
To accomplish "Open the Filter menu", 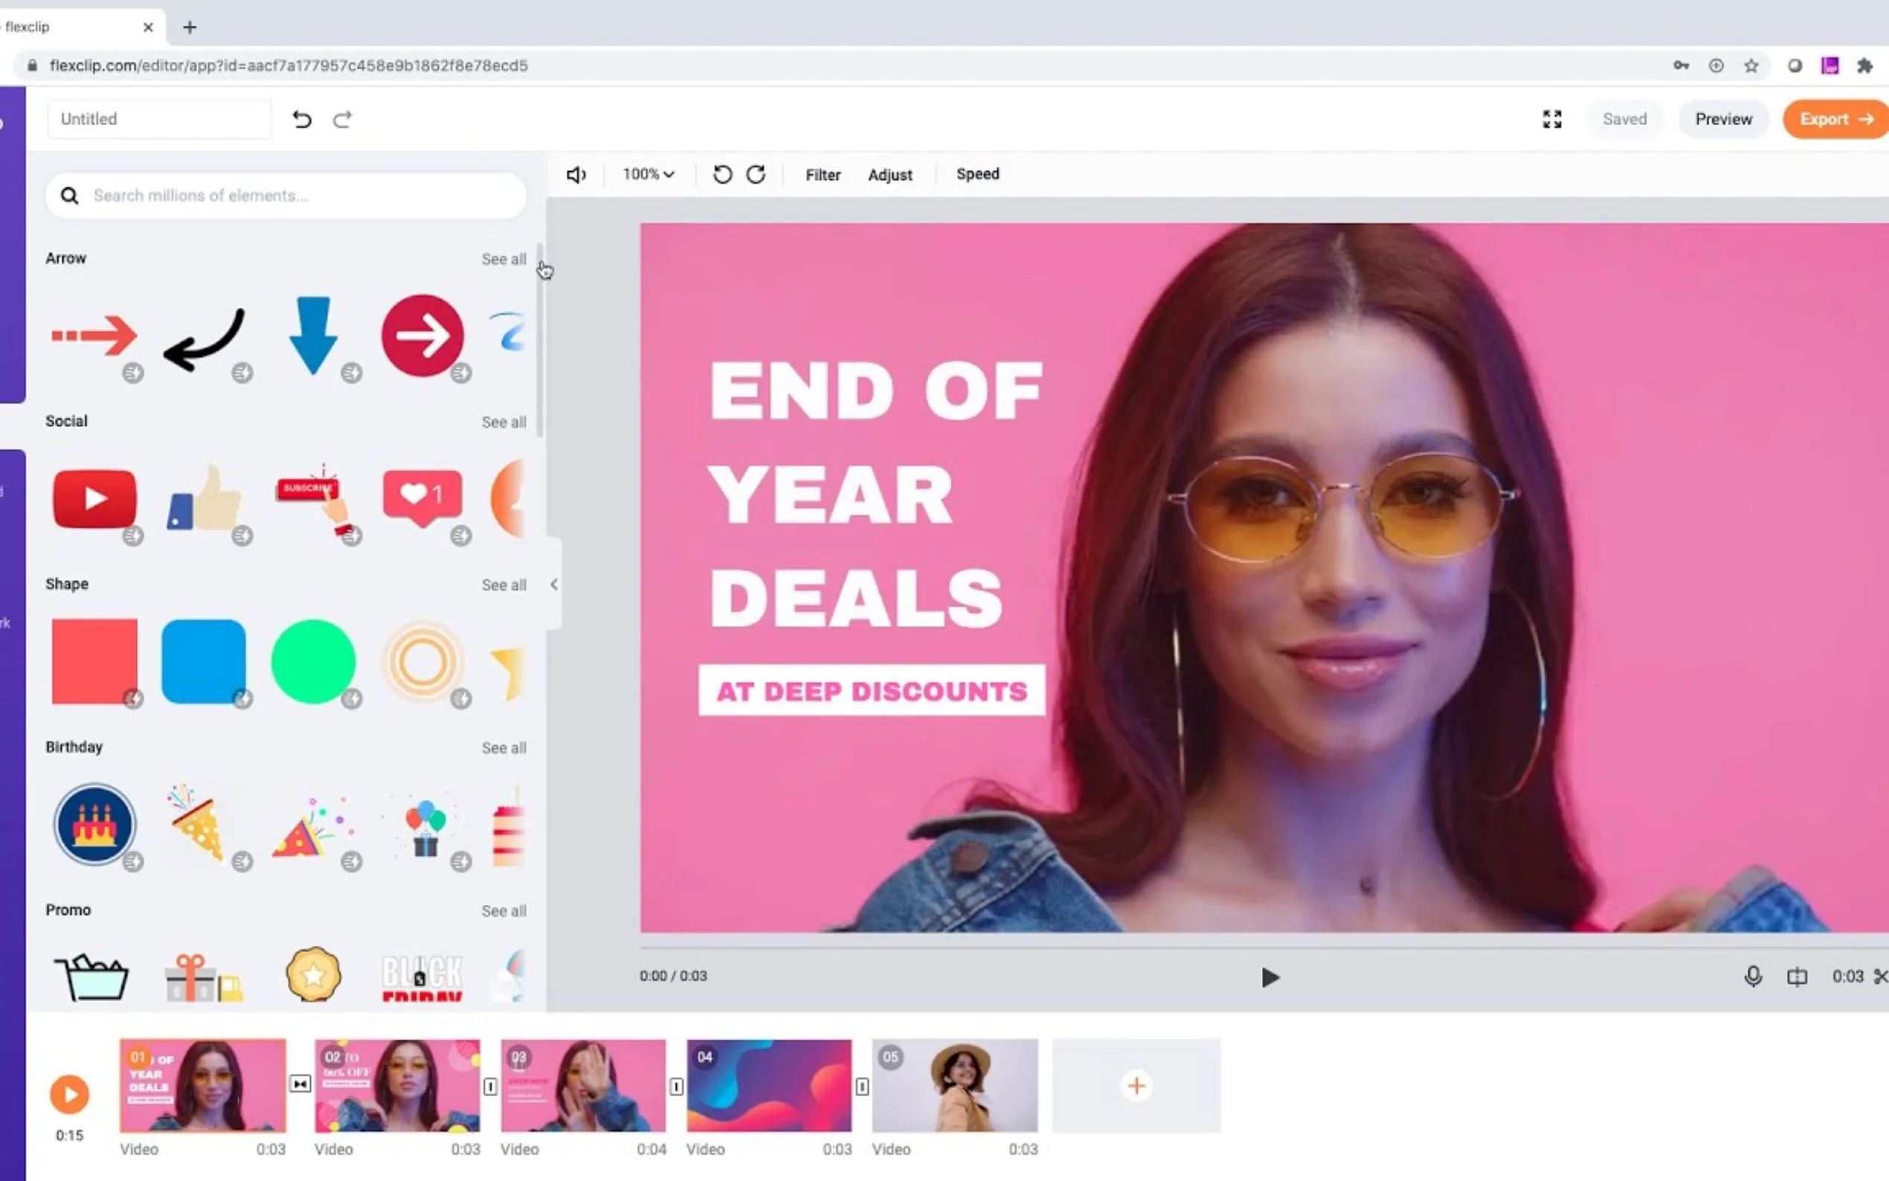I will [823, 175].
